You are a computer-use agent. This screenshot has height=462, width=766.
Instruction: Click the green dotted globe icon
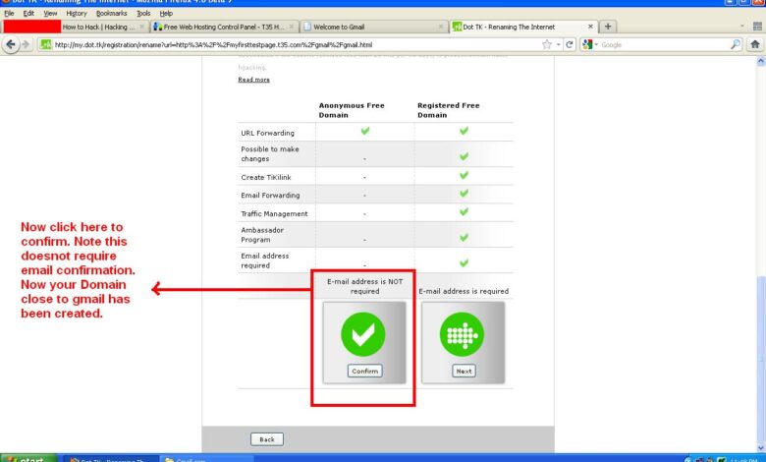click(464, 333)
